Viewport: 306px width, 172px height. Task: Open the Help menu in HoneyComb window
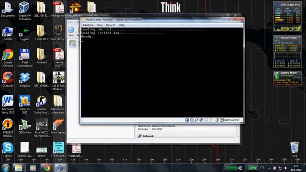pos(121,25)
